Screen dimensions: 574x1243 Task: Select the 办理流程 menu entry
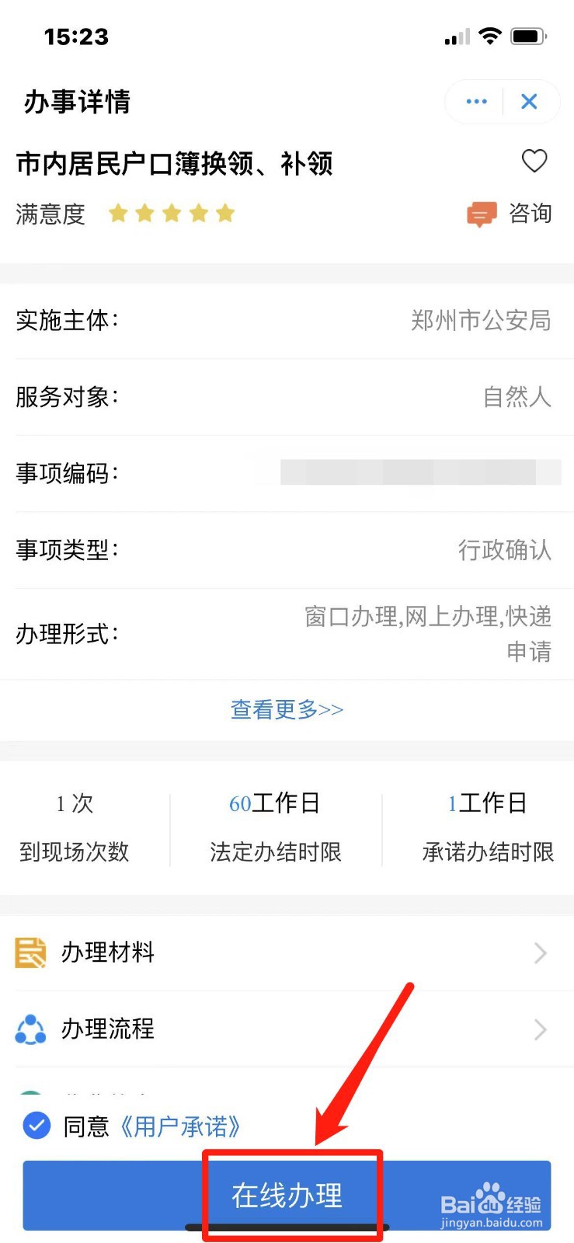point(287,1029)
